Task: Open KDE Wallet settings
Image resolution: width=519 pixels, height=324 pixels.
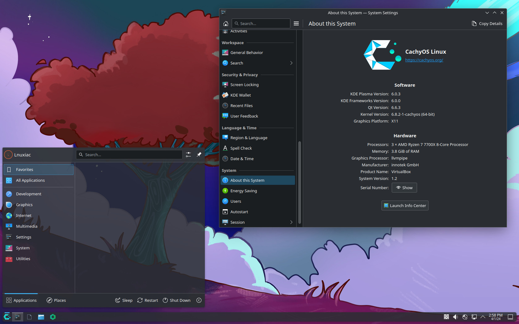Action: 258,95
